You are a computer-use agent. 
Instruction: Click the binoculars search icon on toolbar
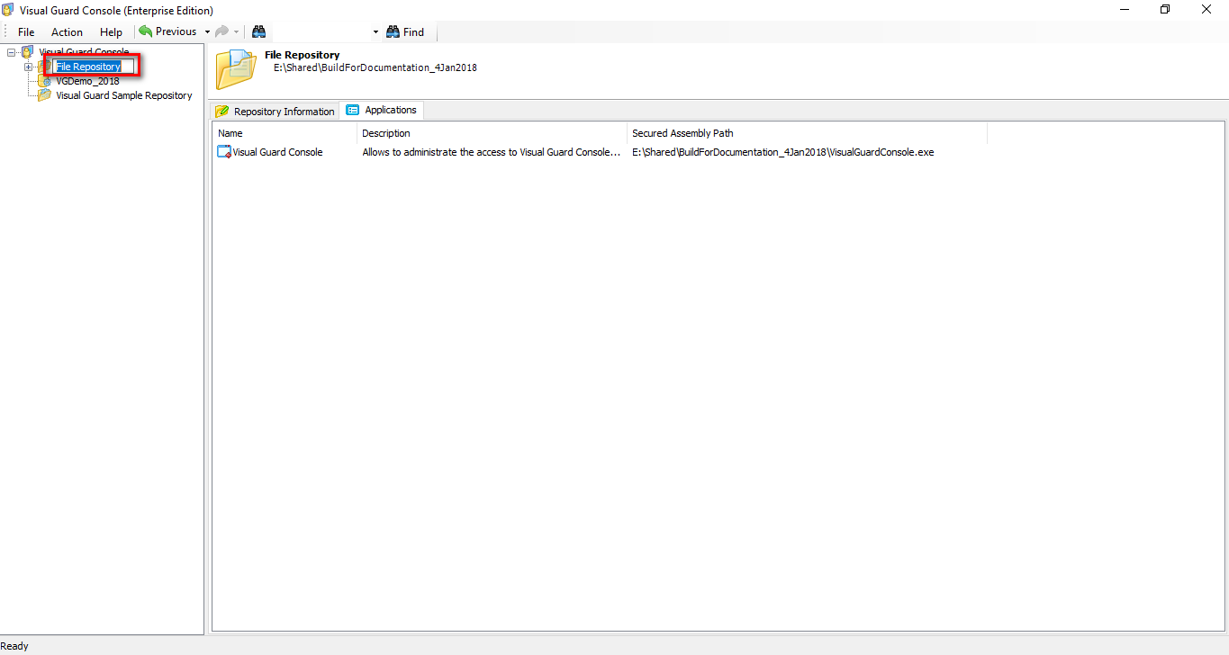258,31
